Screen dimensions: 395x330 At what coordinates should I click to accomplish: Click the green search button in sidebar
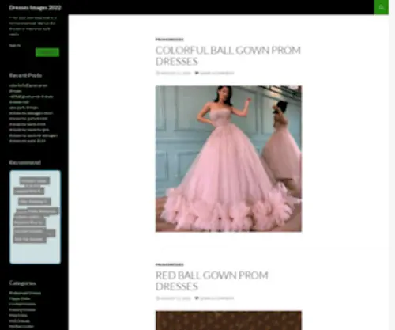tap(47, 52)
